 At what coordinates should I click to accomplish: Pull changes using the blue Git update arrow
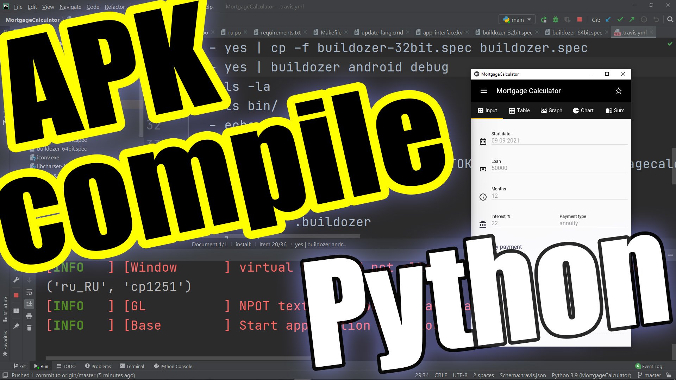point(608,19)
